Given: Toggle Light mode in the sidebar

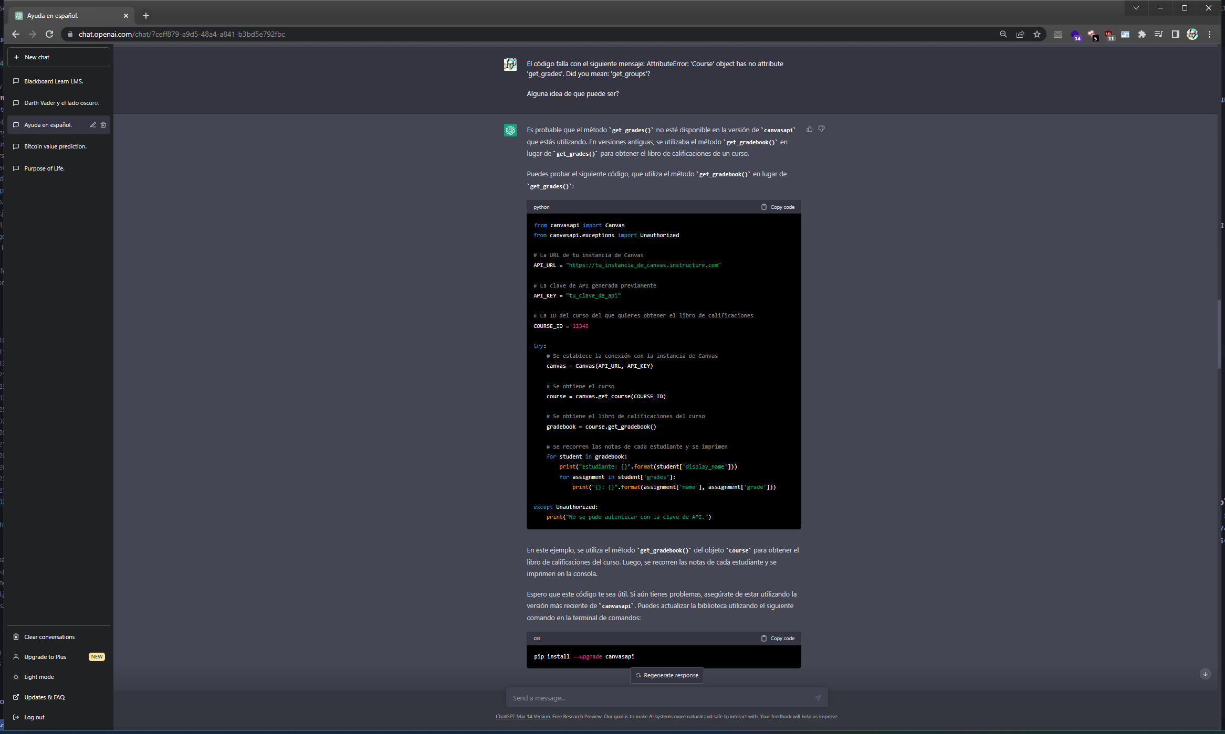Looking at the screenshot, I should click(39, 677).
